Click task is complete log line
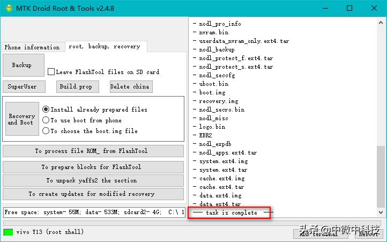 click(x=232, y=212)
